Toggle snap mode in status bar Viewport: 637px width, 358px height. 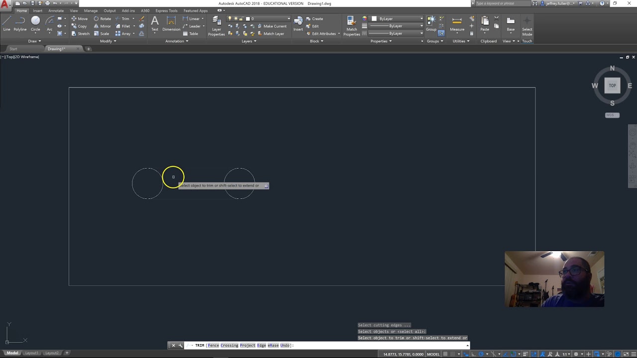[x=453, y=354]
